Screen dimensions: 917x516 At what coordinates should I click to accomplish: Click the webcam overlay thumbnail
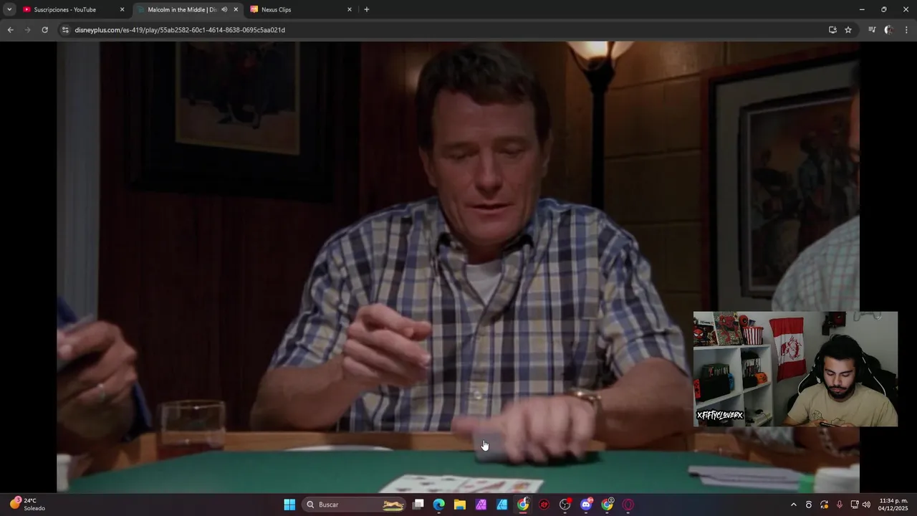coord(795,369)
